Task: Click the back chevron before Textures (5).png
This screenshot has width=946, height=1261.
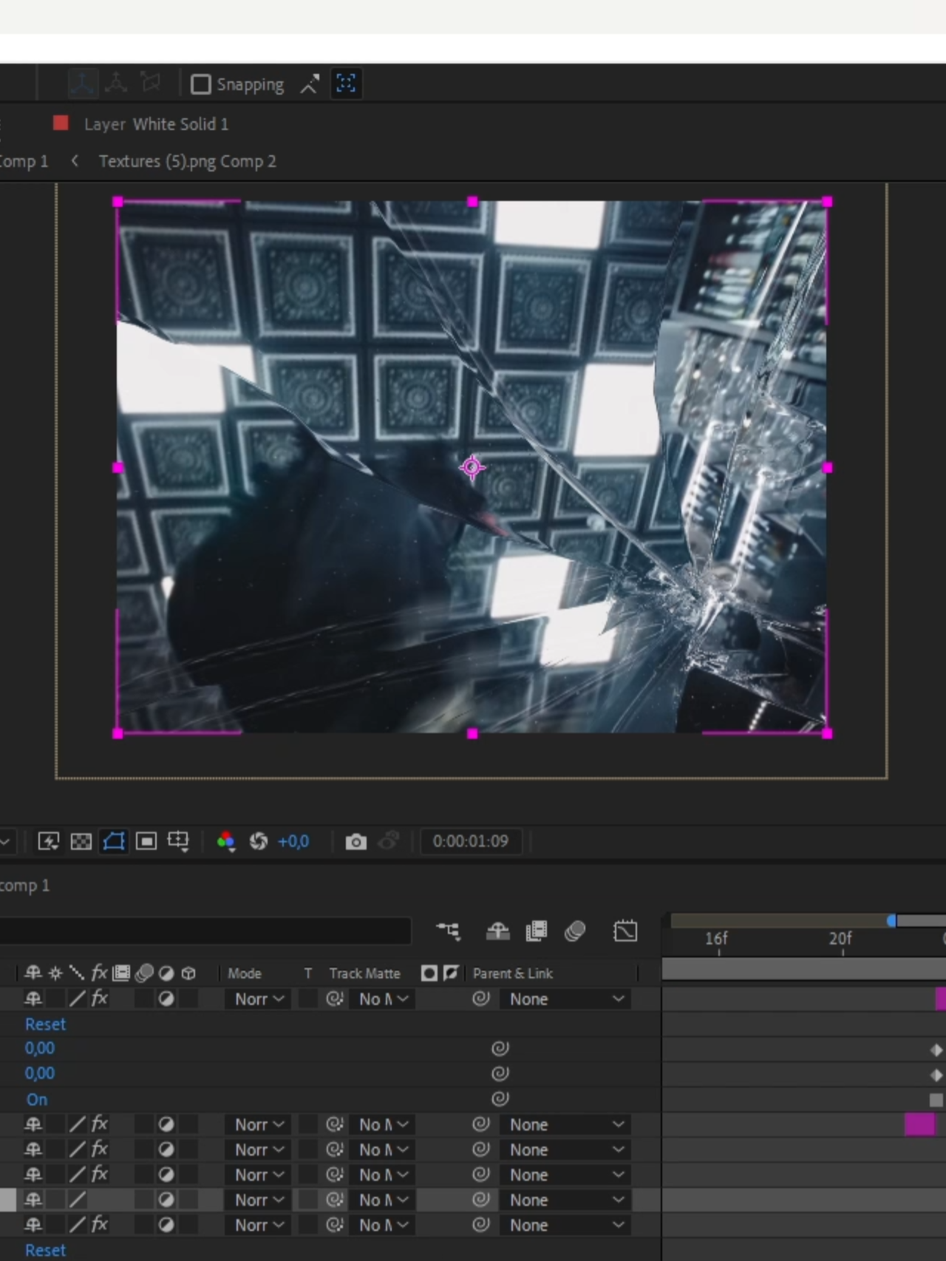Action: (75, 160)
